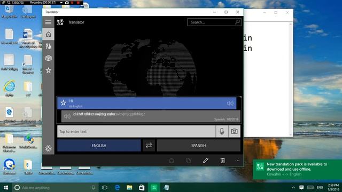
Task: Open Task View from the taskbar
Action: [x=105, y=187]
